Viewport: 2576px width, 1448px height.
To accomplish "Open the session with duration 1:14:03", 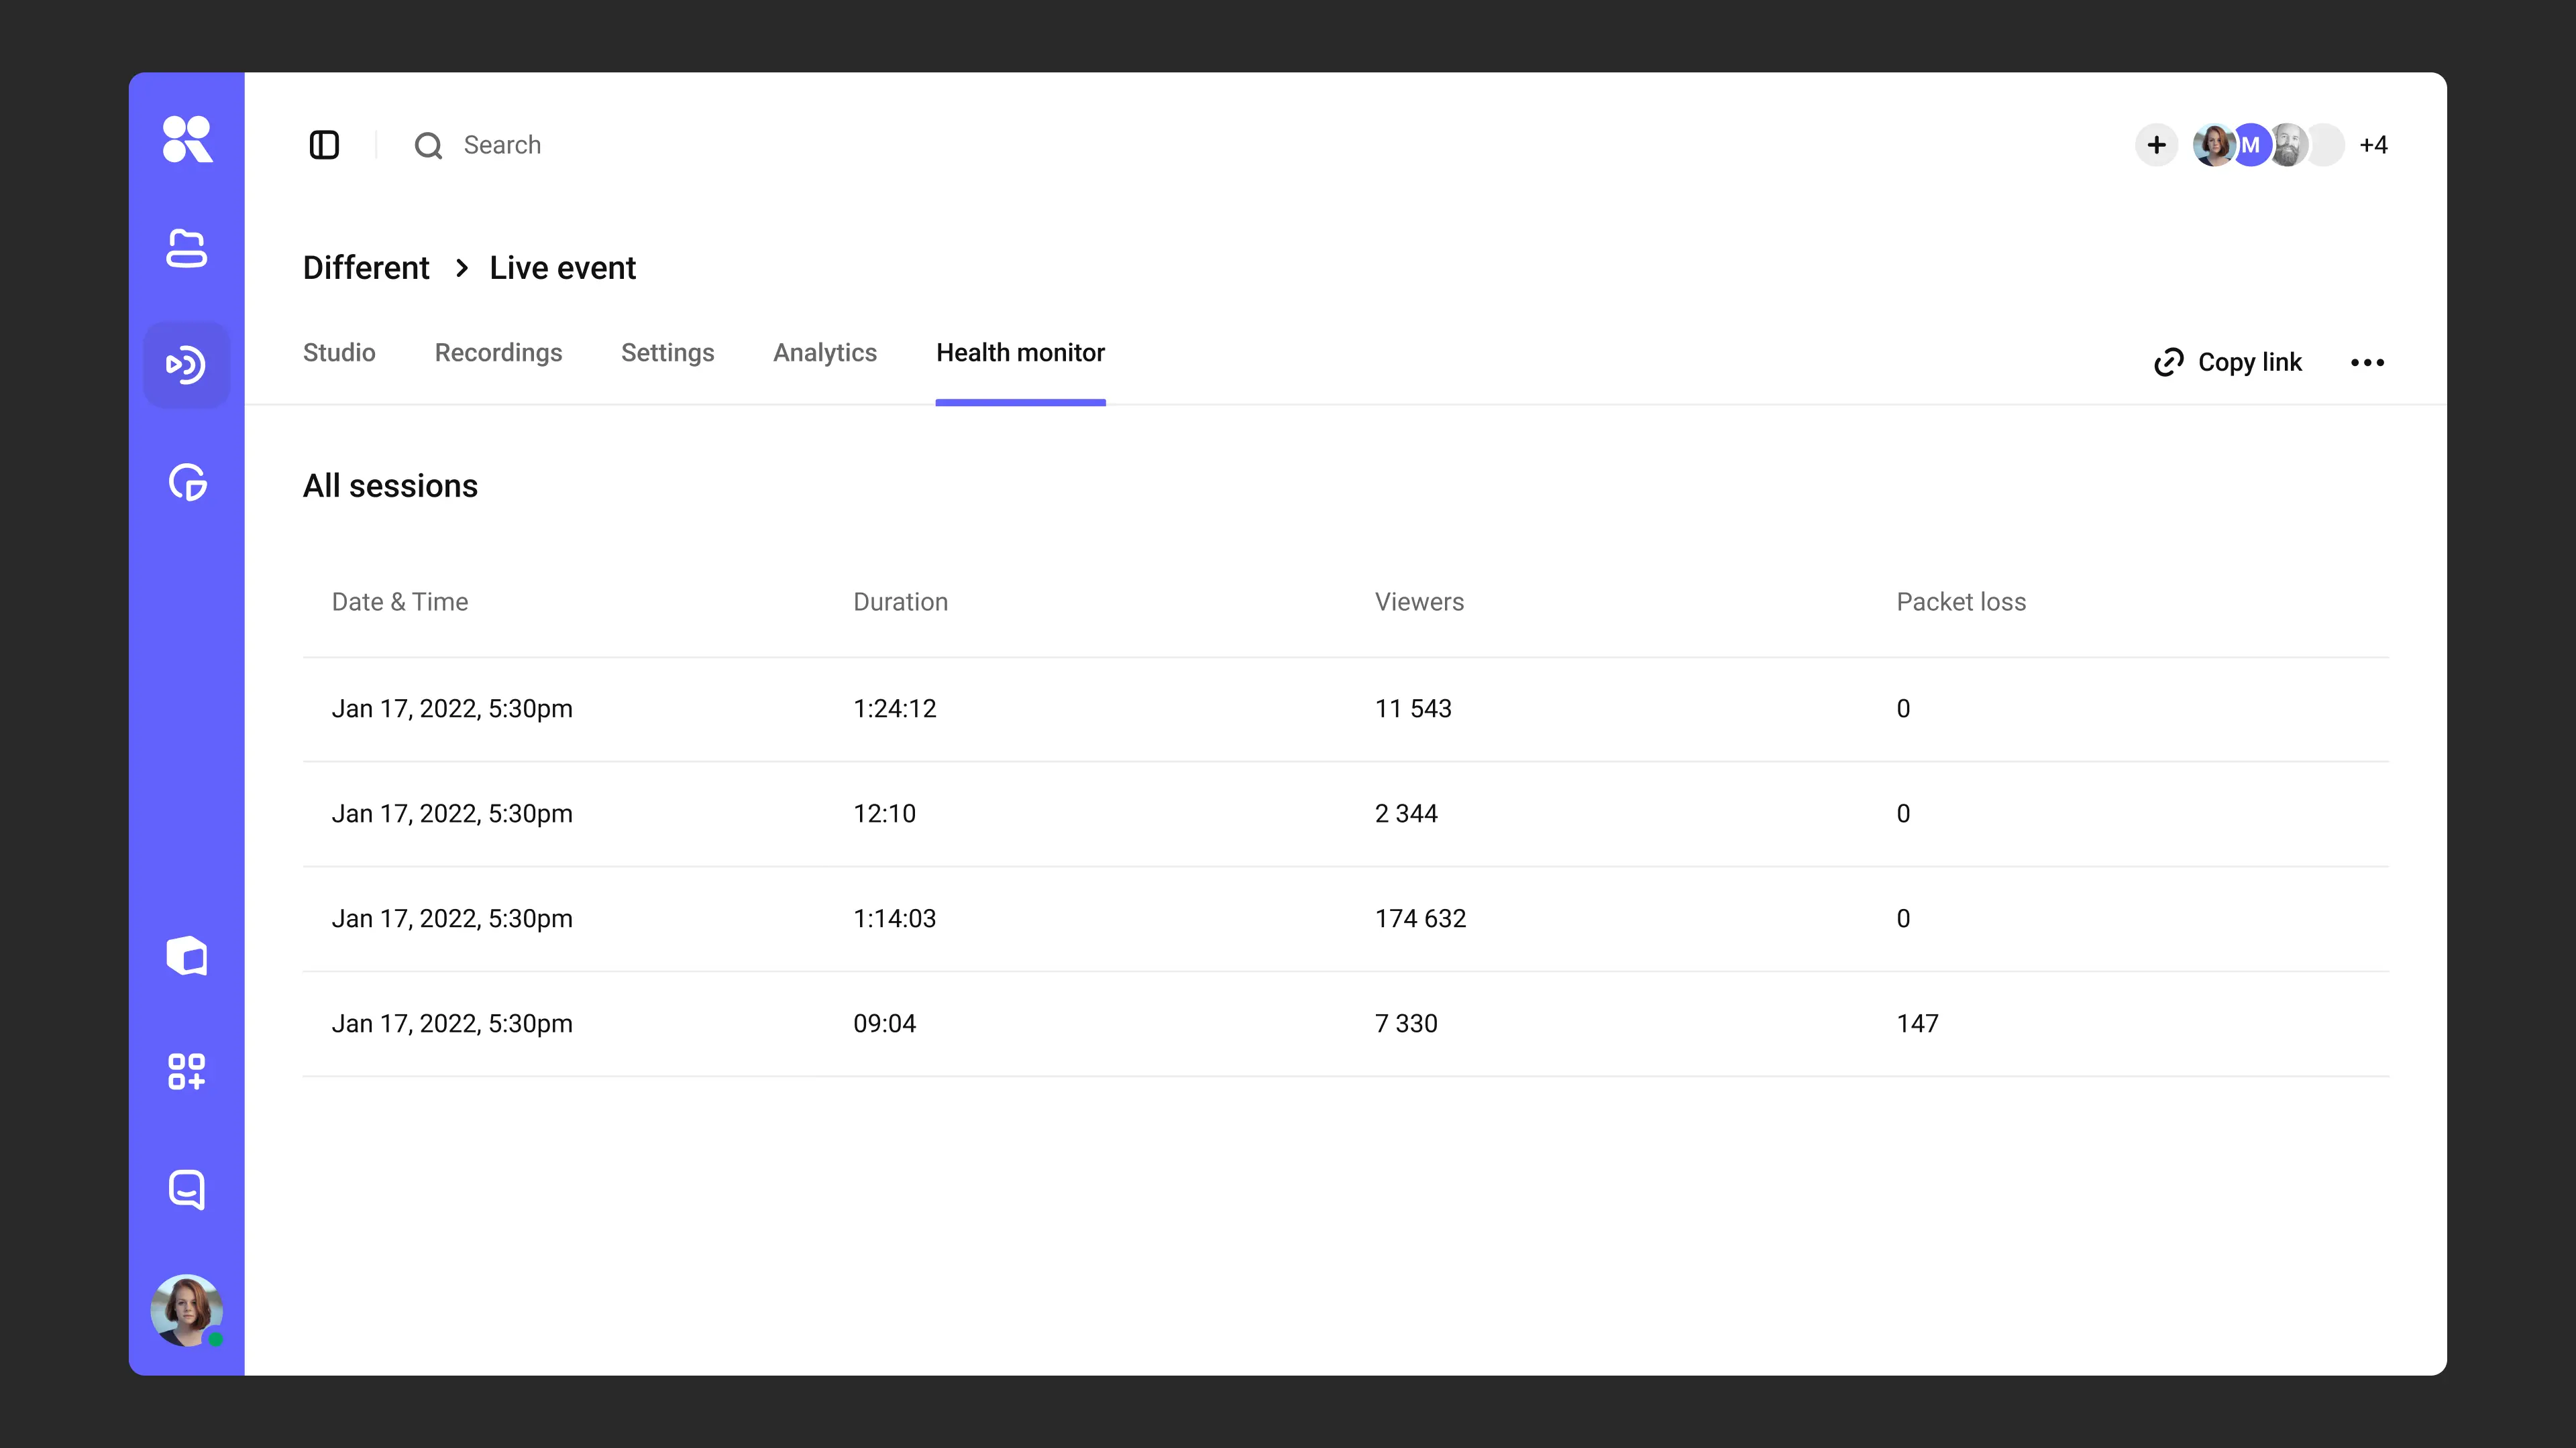I will pos(1346,918).
